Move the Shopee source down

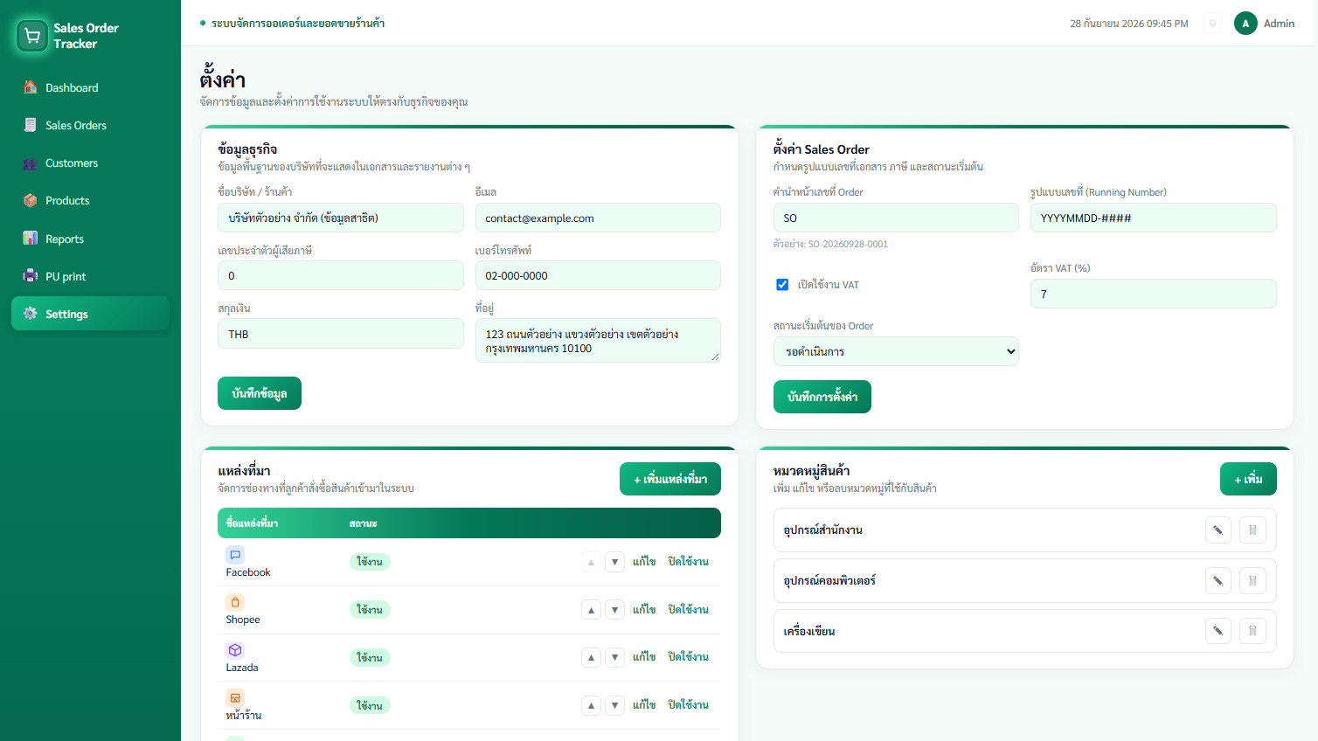click(x=615, y=610)
